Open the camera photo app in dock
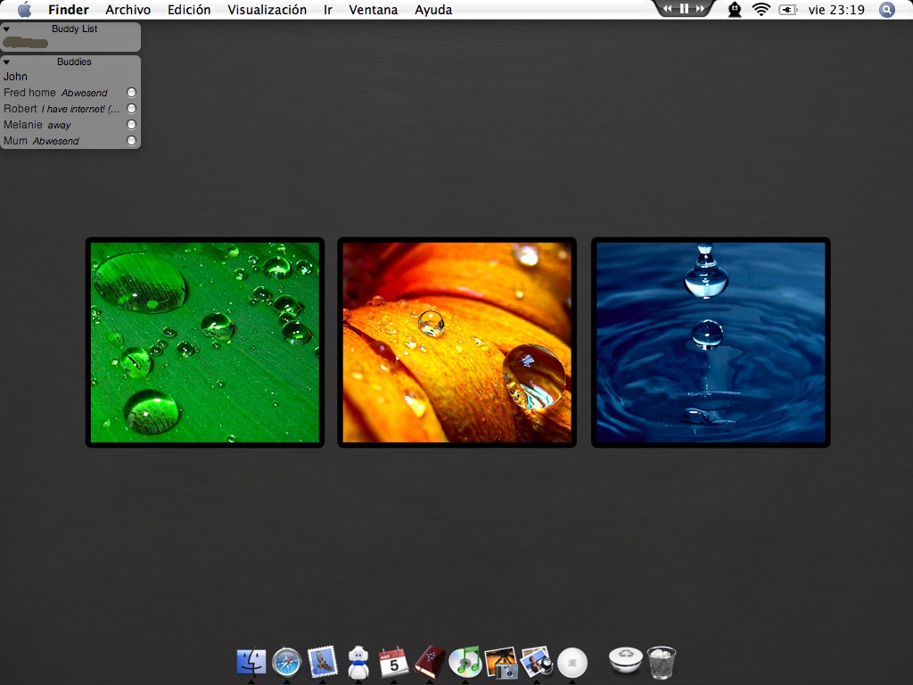913x685 pixels. [x=501, y=663]
